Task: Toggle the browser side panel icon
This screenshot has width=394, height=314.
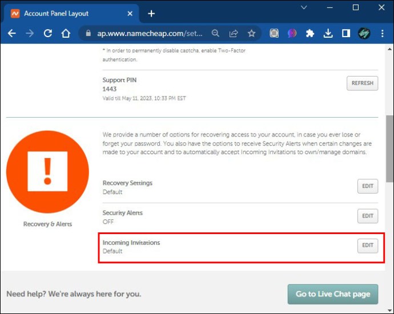Action: (x=346, y=33)
